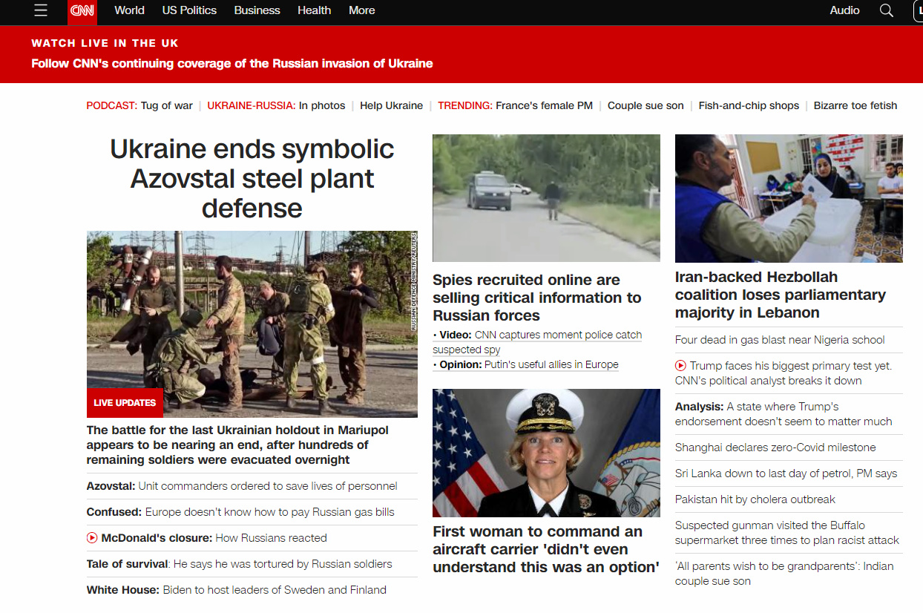Open the hamburger menu icon
This screenshot has height=613, width=923.
41,10
